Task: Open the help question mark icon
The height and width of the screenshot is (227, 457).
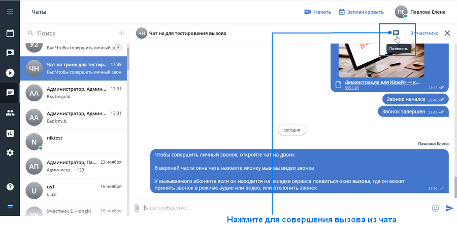Action: pos(10,186)
